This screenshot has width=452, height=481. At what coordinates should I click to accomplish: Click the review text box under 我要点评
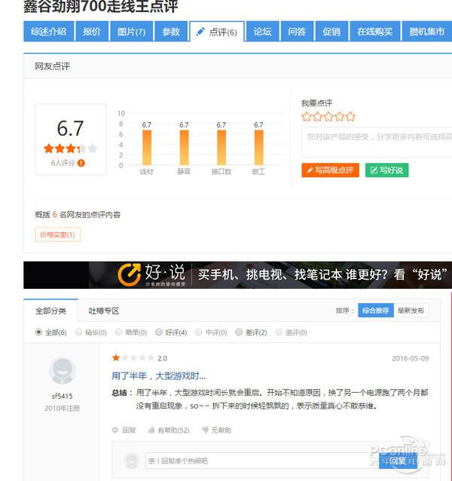pyautogui.click(x=377, y=142)
